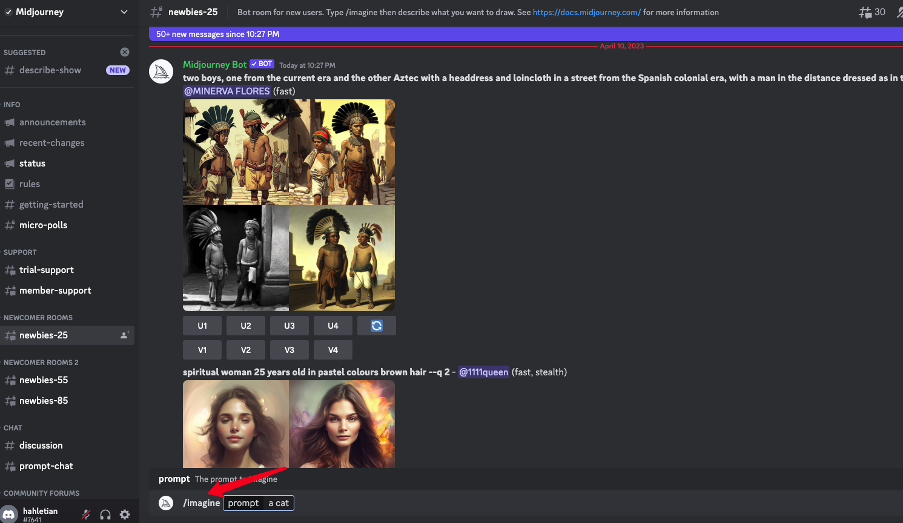
Task: Toggle microphone mute in user panel
Action: 86,515
